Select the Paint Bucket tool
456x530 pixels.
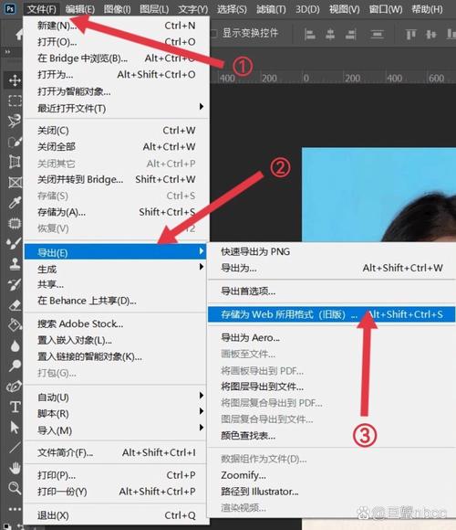(x=15, y=325)
